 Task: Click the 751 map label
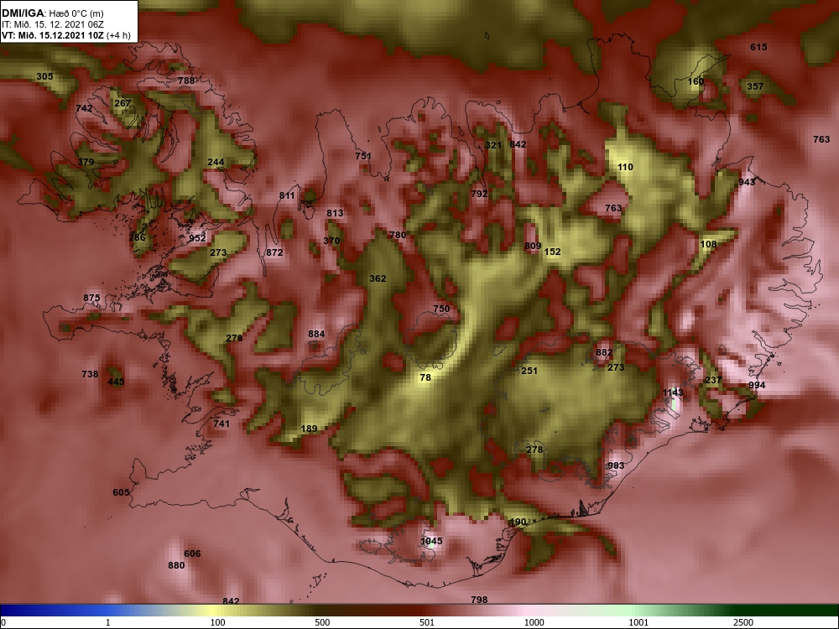pos(362,156)
